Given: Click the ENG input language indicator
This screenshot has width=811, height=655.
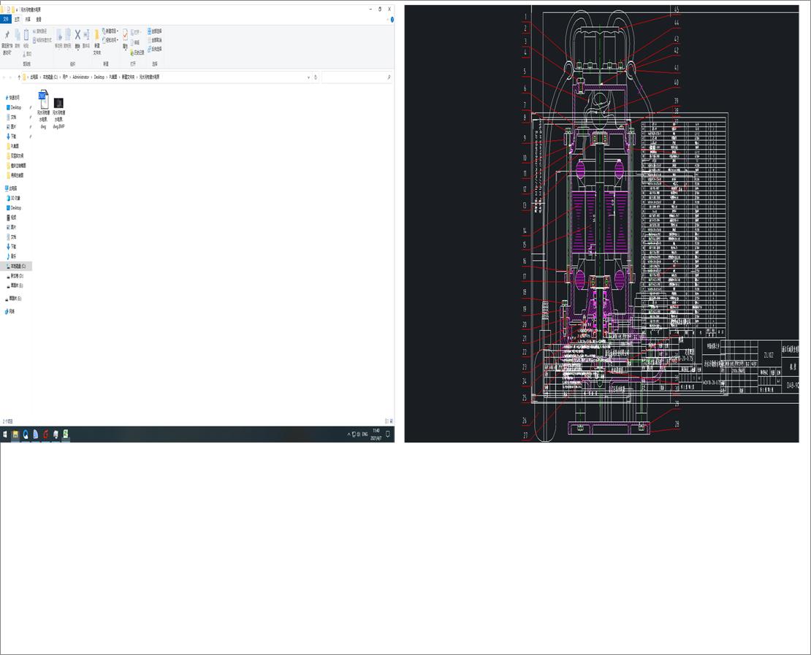Looking at the screenshot, I should (x=365, y=434).
